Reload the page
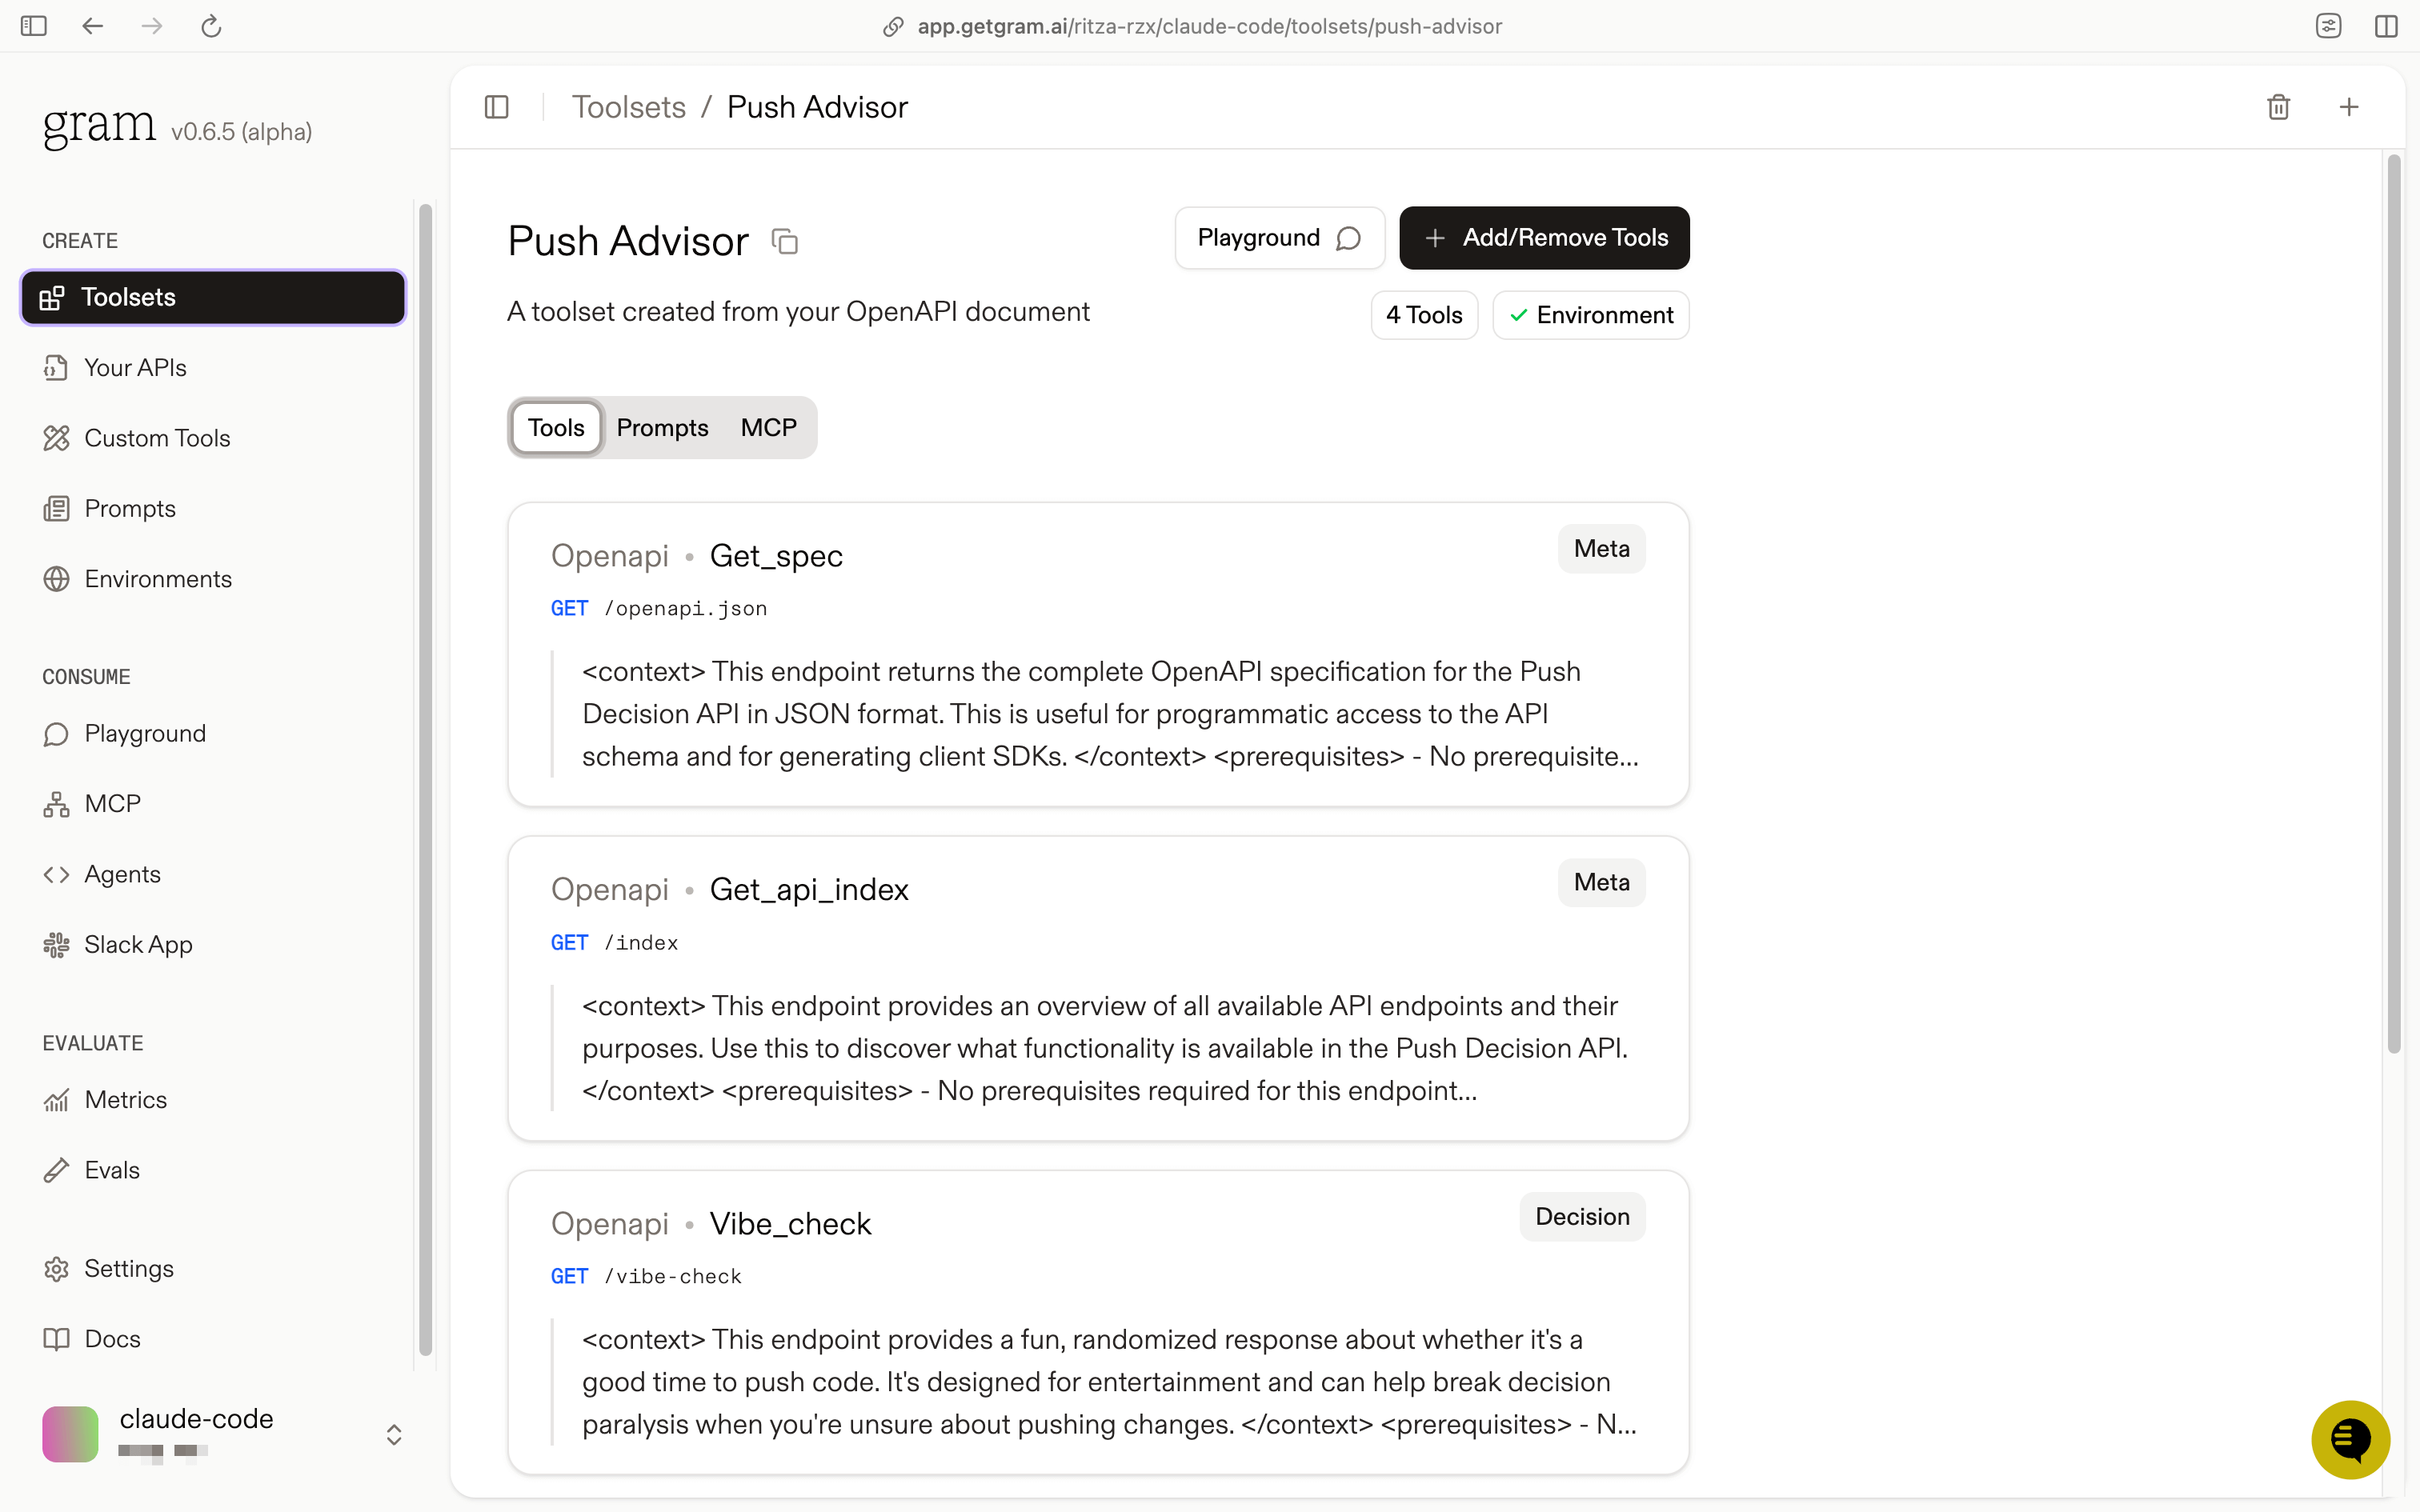 pyautogui.click(x=211, y=26)
